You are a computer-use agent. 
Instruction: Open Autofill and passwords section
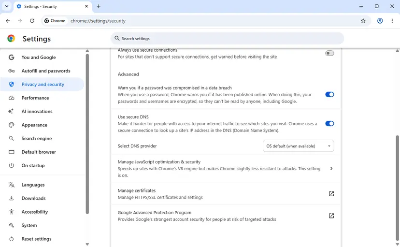43,71
